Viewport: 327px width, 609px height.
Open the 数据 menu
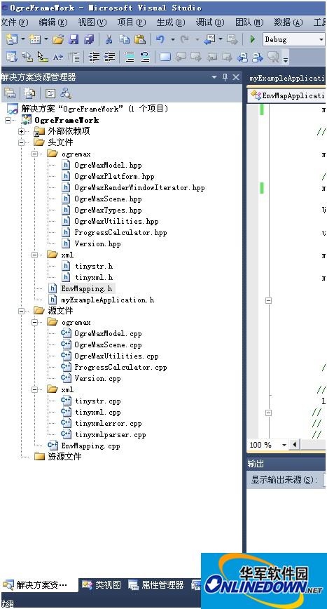pyautogui.click(x=288, y=22)
